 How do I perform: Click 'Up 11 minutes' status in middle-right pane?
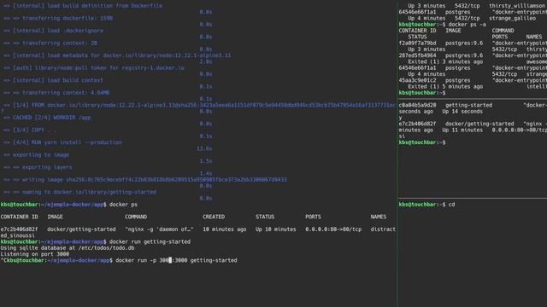[x=462, y=130]
